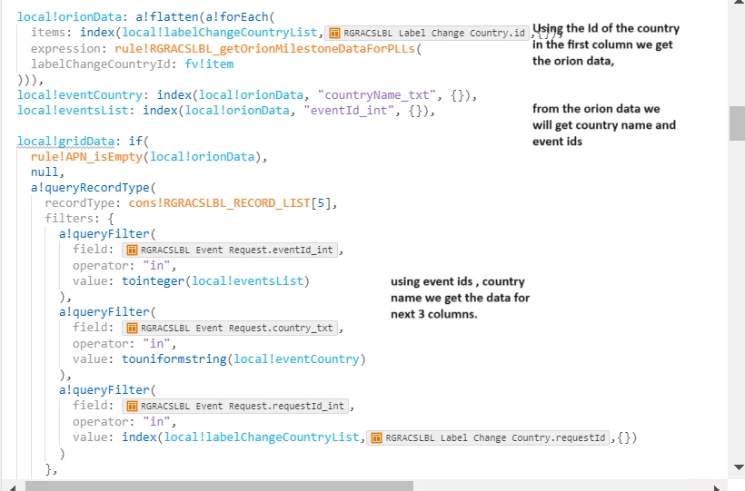
Task: Click the 'a!queryFilter' above country_txt field
Action: (104, 312)
